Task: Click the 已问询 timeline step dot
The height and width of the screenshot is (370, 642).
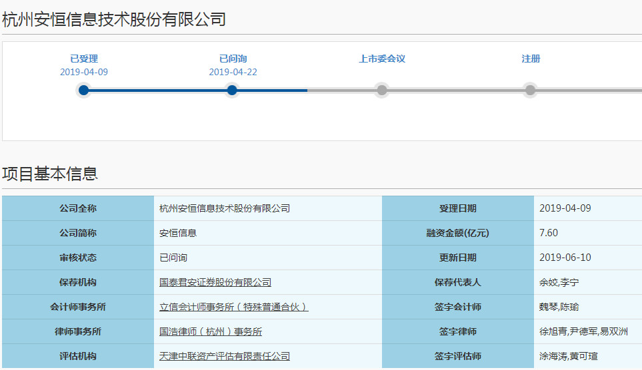Action: (x=232, y=91)
